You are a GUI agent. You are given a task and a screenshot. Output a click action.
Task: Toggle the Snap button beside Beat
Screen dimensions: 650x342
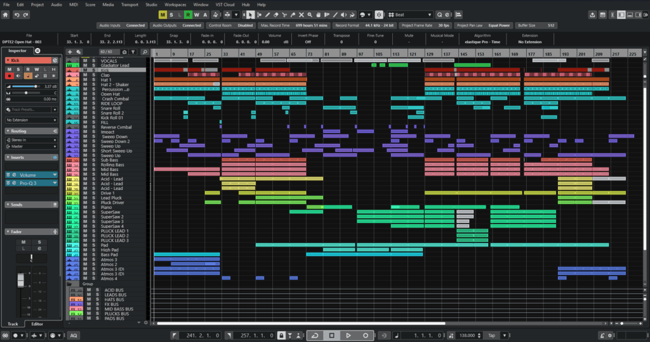point(379,15)
